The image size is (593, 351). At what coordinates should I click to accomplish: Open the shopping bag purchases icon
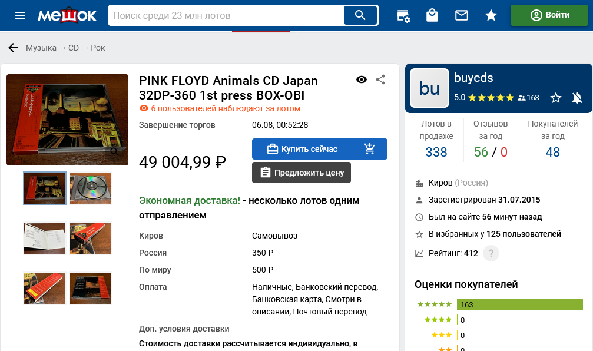432,15
